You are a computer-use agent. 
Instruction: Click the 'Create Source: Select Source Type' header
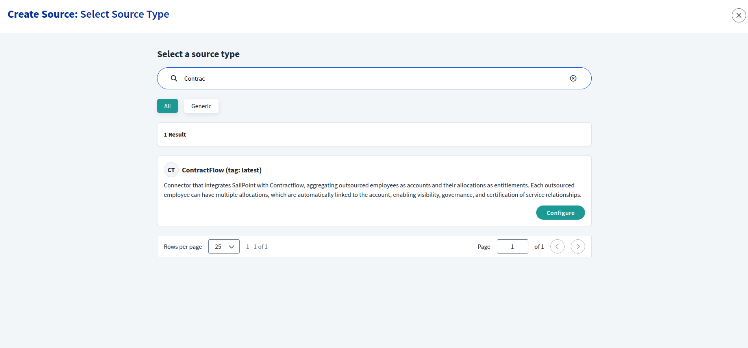click(x=89, y=14)
